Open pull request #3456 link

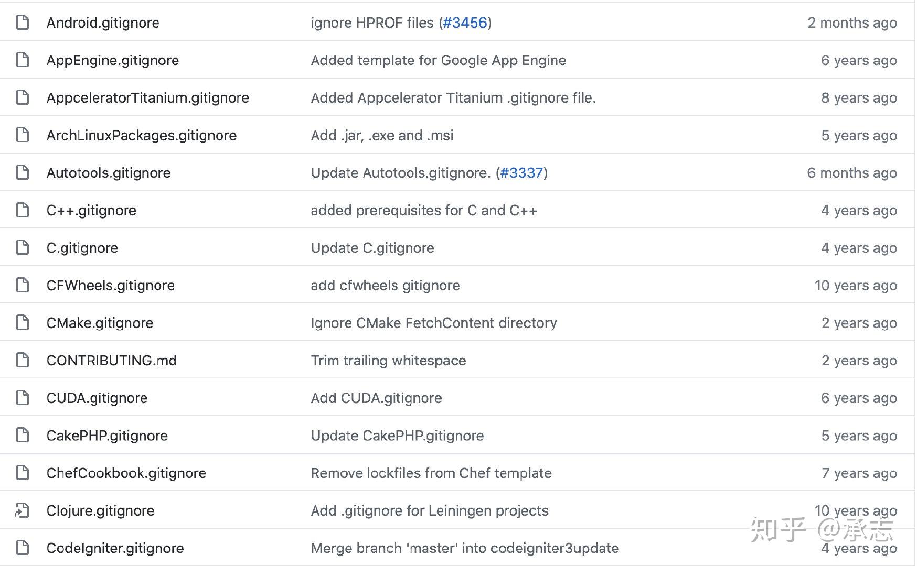465,23
